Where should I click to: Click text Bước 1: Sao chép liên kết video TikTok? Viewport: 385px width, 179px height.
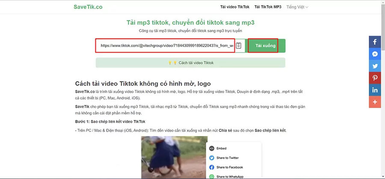click(110, 122)
